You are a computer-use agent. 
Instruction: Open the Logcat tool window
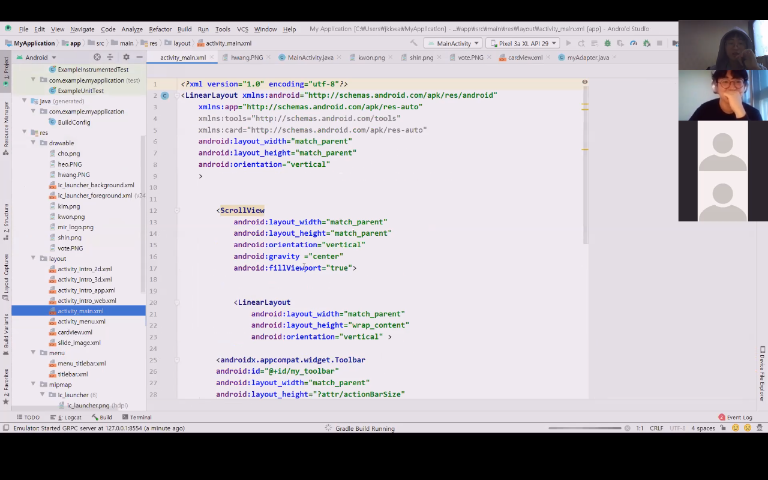[x=66, y=417]
